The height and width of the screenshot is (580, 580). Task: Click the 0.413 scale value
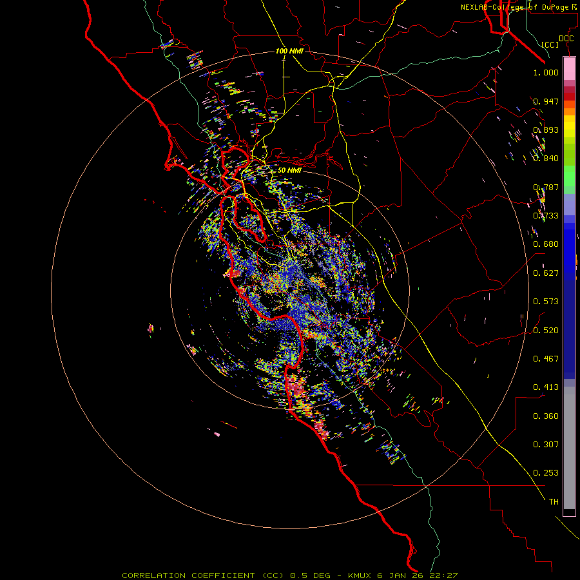click(x=546, y=387)
